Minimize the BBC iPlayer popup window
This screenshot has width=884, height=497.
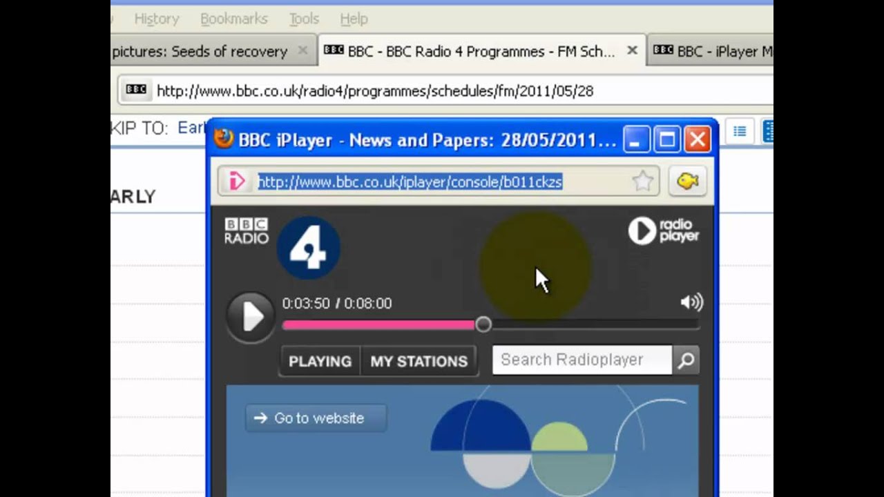636,139
